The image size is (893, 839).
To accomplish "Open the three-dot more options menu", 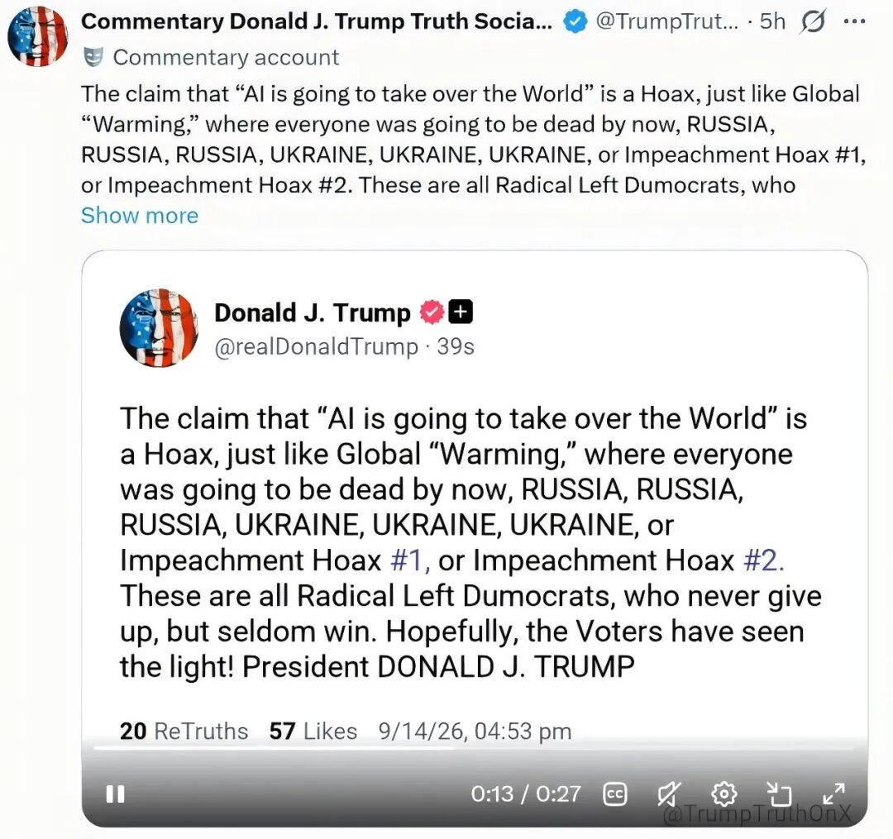I will pyautogui.click(x=855, y=21).
